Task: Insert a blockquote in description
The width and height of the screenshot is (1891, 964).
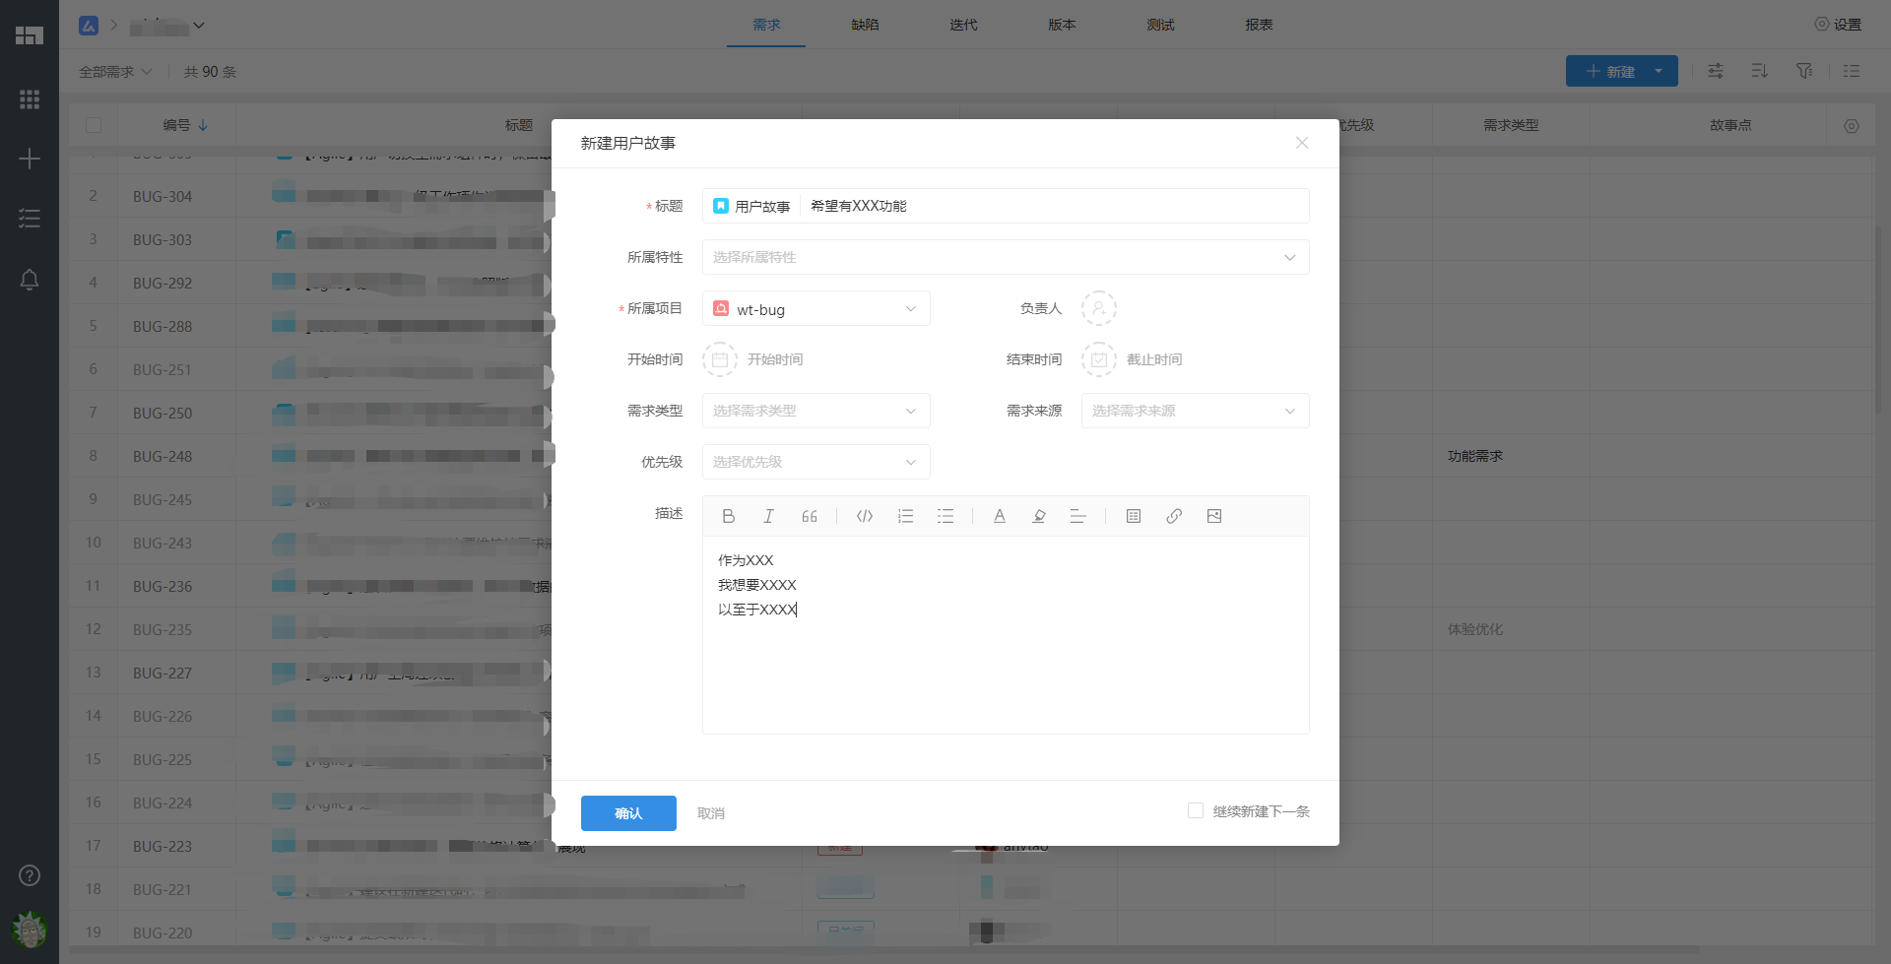Action: (810, 516)
